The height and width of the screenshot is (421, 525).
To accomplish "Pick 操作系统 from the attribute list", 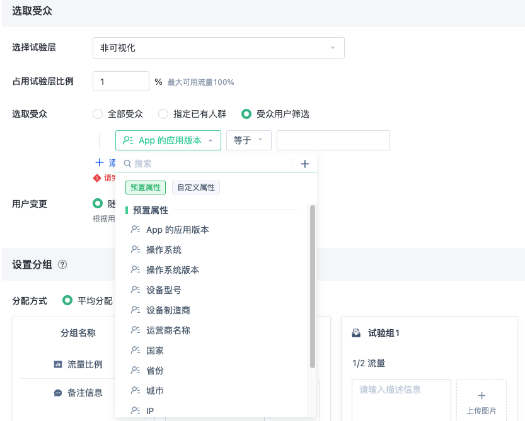I will point(164,250).
